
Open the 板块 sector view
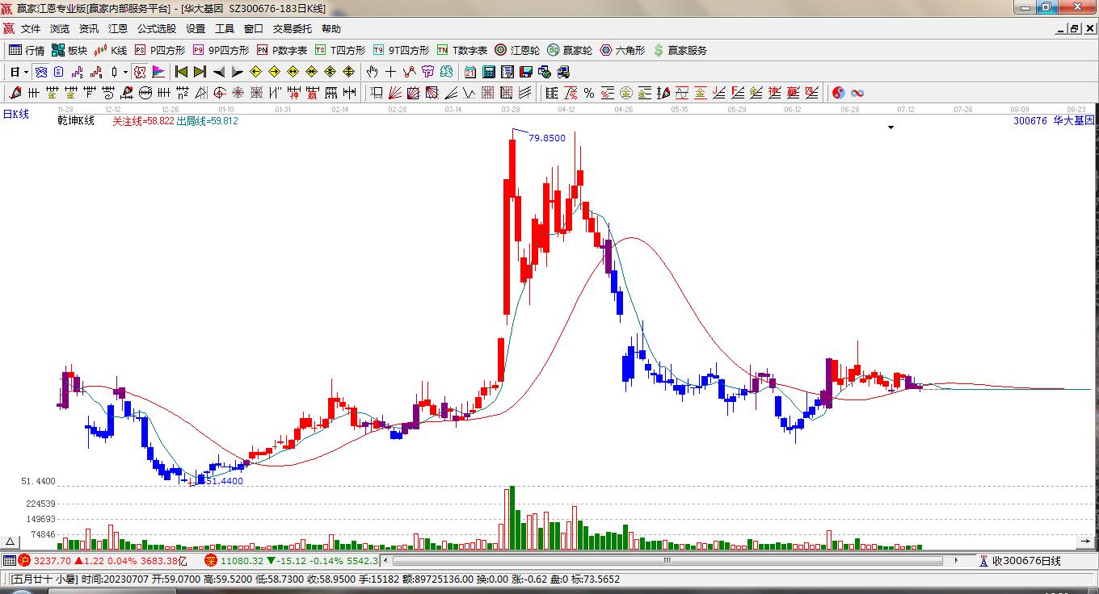click(69, 50)
